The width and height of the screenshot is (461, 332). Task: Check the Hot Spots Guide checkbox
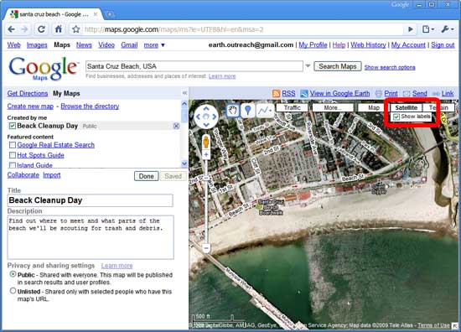[x=13, y=155]
